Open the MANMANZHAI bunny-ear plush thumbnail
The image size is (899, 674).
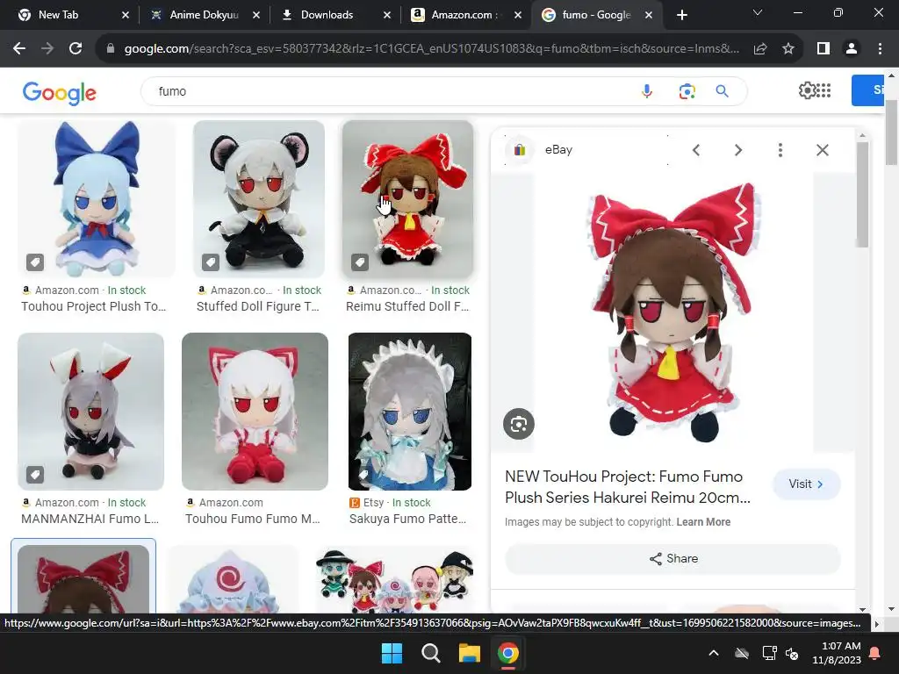click(90, 412)
